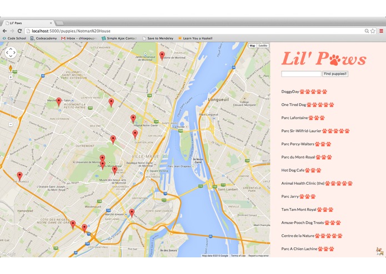Click the paw logo in Lil' Paws title

[x=334, y=60]
